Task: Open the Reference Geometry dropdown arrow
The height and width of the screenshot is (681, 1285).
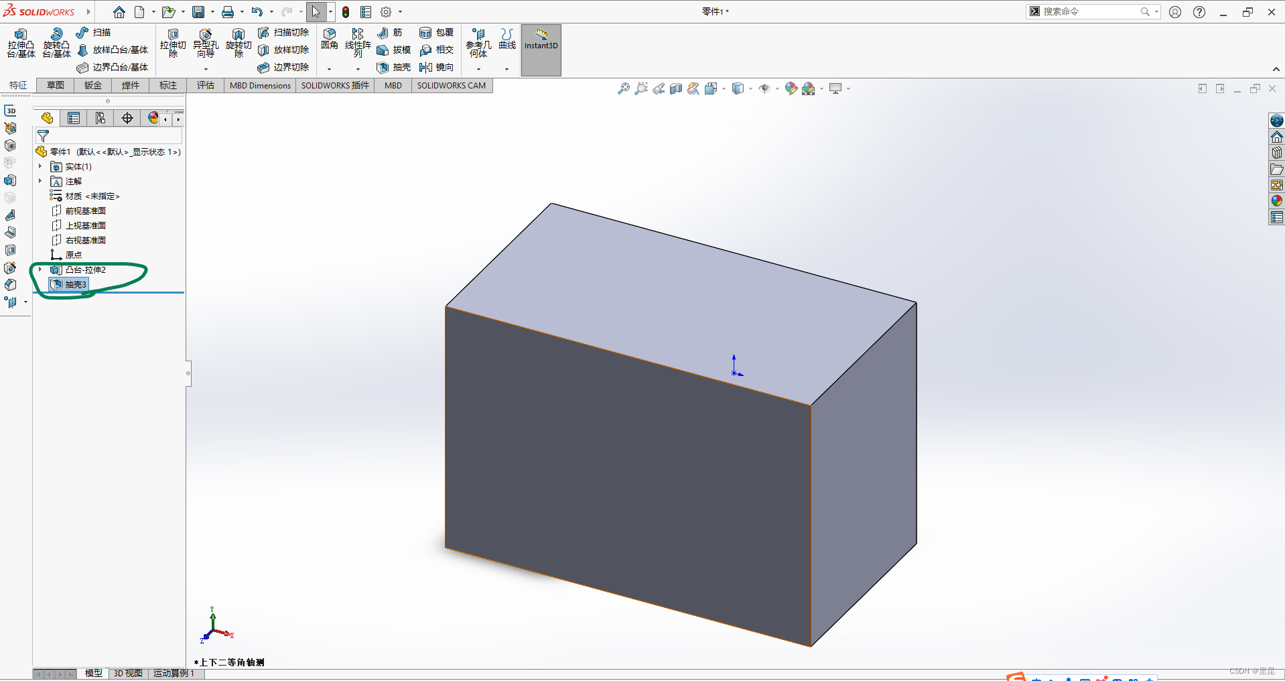Action: coord(478,69)
